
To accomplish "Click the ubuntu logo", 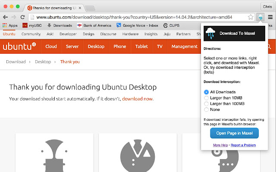I will (19, 46).
